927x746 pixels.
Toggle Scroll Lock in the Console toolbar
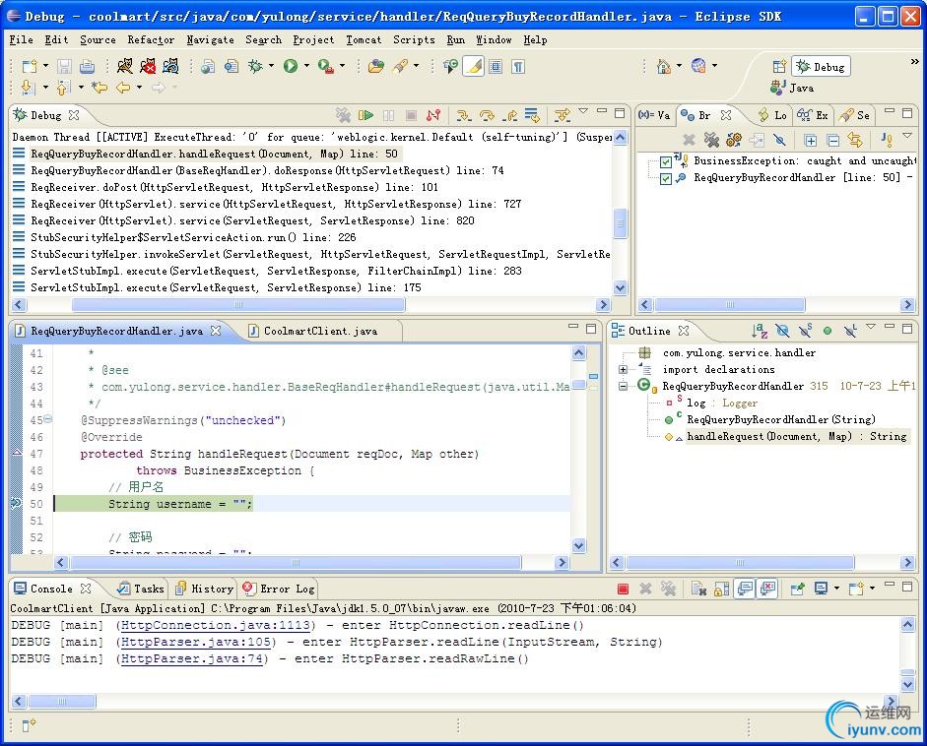tap(722, 589)
